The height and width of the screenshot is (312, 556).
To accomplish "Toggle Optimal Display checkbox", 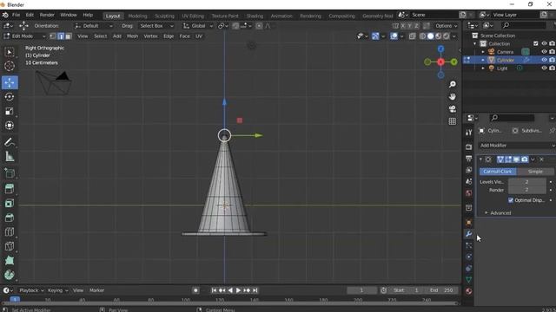I will coord(511,200).
